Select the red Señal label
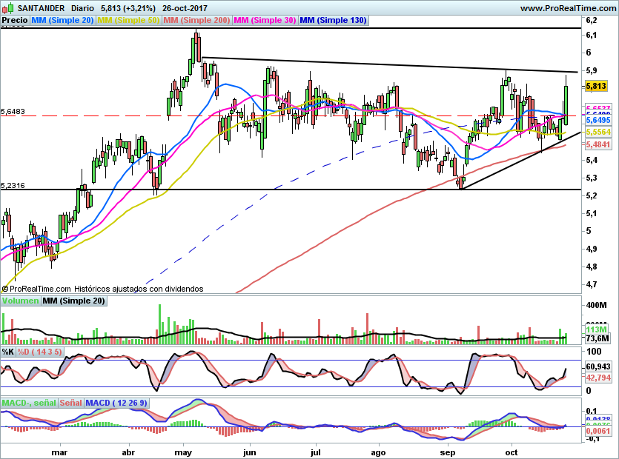Screen dimensions: 619x459 click(x=70, y=403)
